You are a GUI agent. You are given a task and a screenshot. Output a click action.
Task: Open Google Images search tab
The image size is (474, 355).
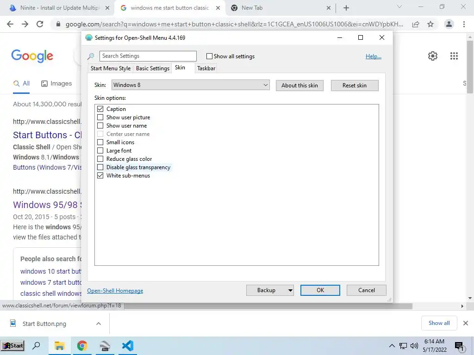pyautogui.click(x=56, y=84)
